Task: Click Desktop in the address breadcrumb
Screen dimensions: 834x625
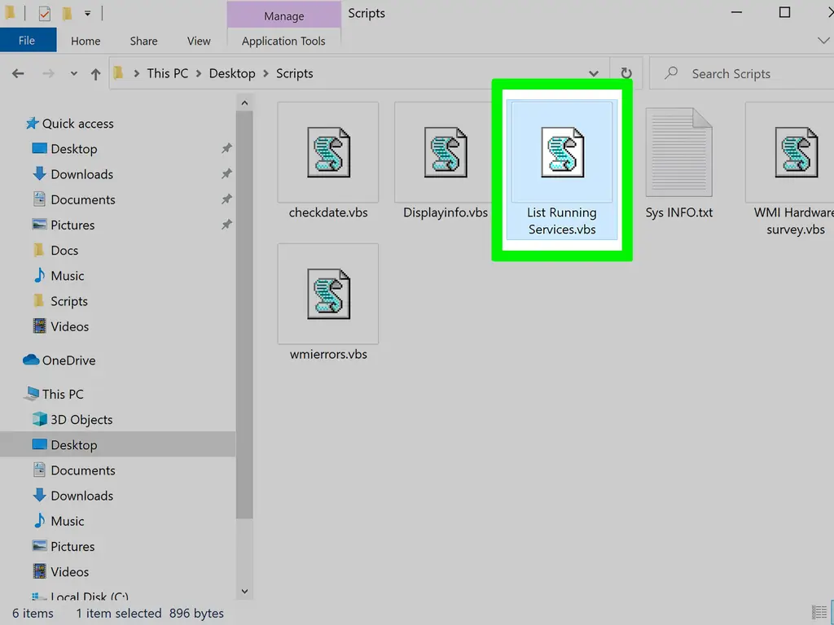Action: [232, 73]
